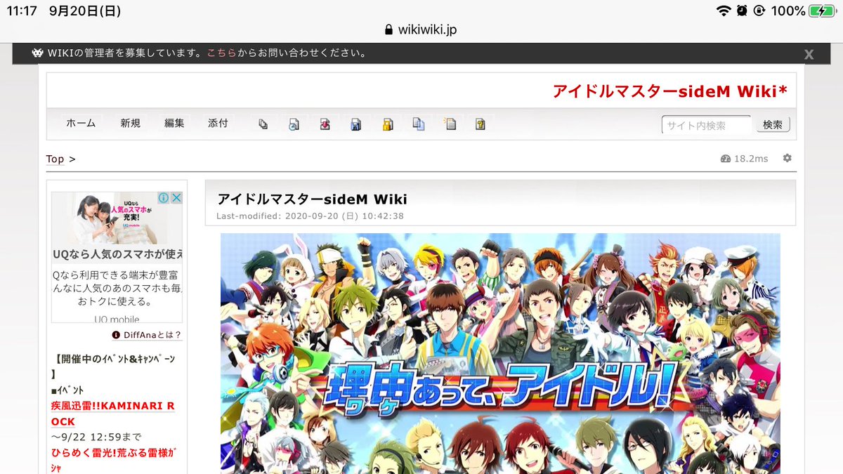Screen dimensions: 843x474
Task: Click the space invader icon in banner
Action: [38, 53]
